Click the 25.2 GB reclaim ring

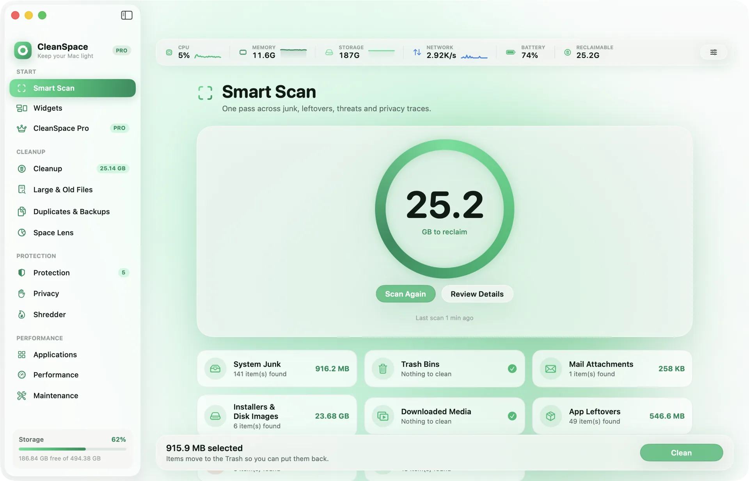[444, 209]
